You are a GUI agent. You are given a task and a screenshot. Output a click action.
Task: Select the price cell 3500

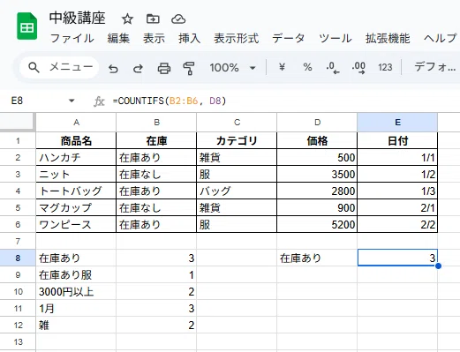coord(317,175)
